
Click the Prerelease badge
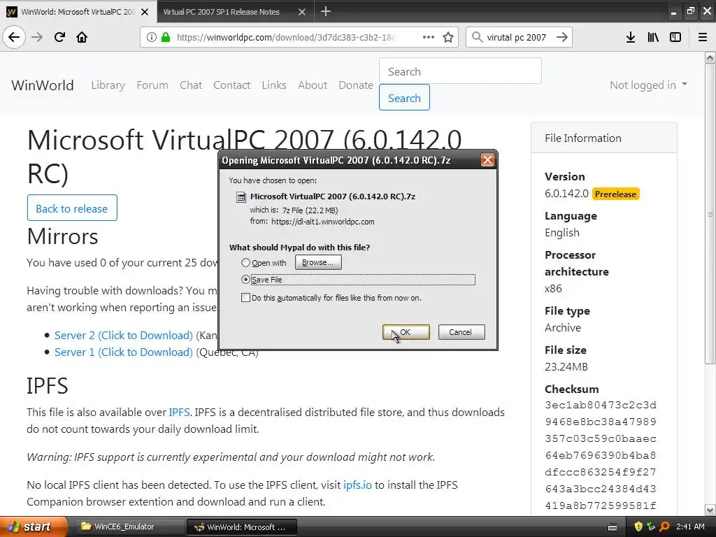coord(615,194)
